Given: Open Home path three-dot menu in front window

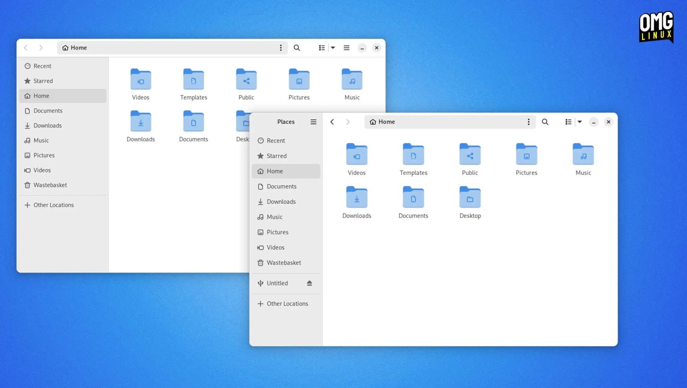Looking at the screenshot, I should click(529, 122).
